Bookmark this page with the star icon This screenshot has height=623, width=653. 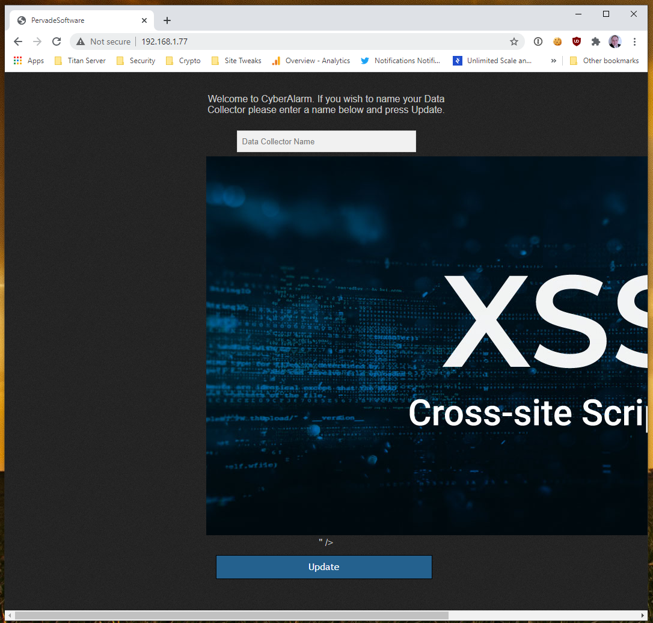tap(514, 41)
